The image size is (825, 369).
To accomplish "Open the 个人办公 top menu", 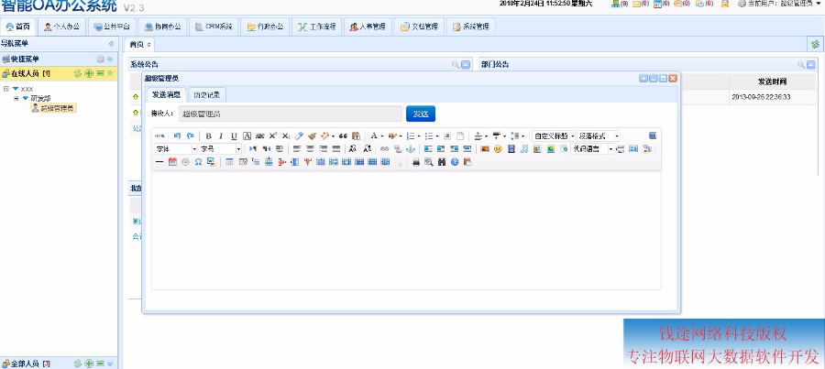I will click(62, 27).
